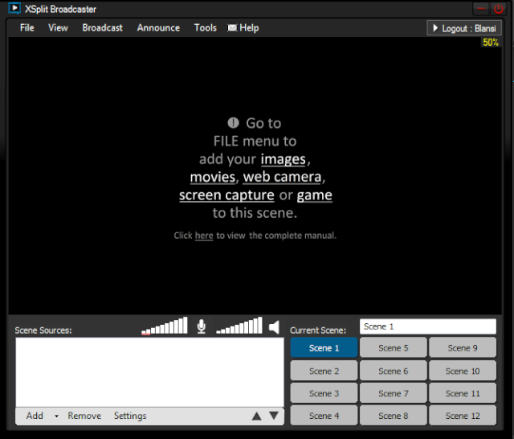Viewport: 514px width, 439px height.
Task: Mute the speaker icon
Action: click(274, 327)
